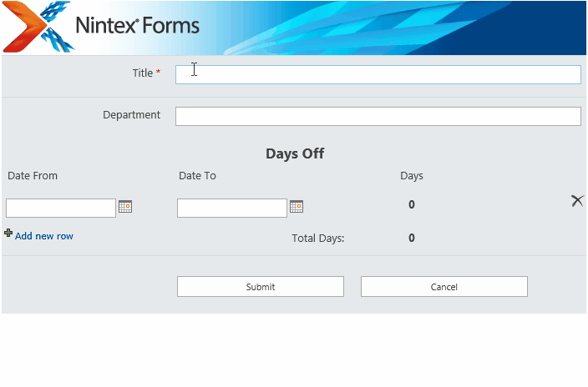Focus the Title text field
Viewport: 588px width, 387px height.
coord(378,74)
